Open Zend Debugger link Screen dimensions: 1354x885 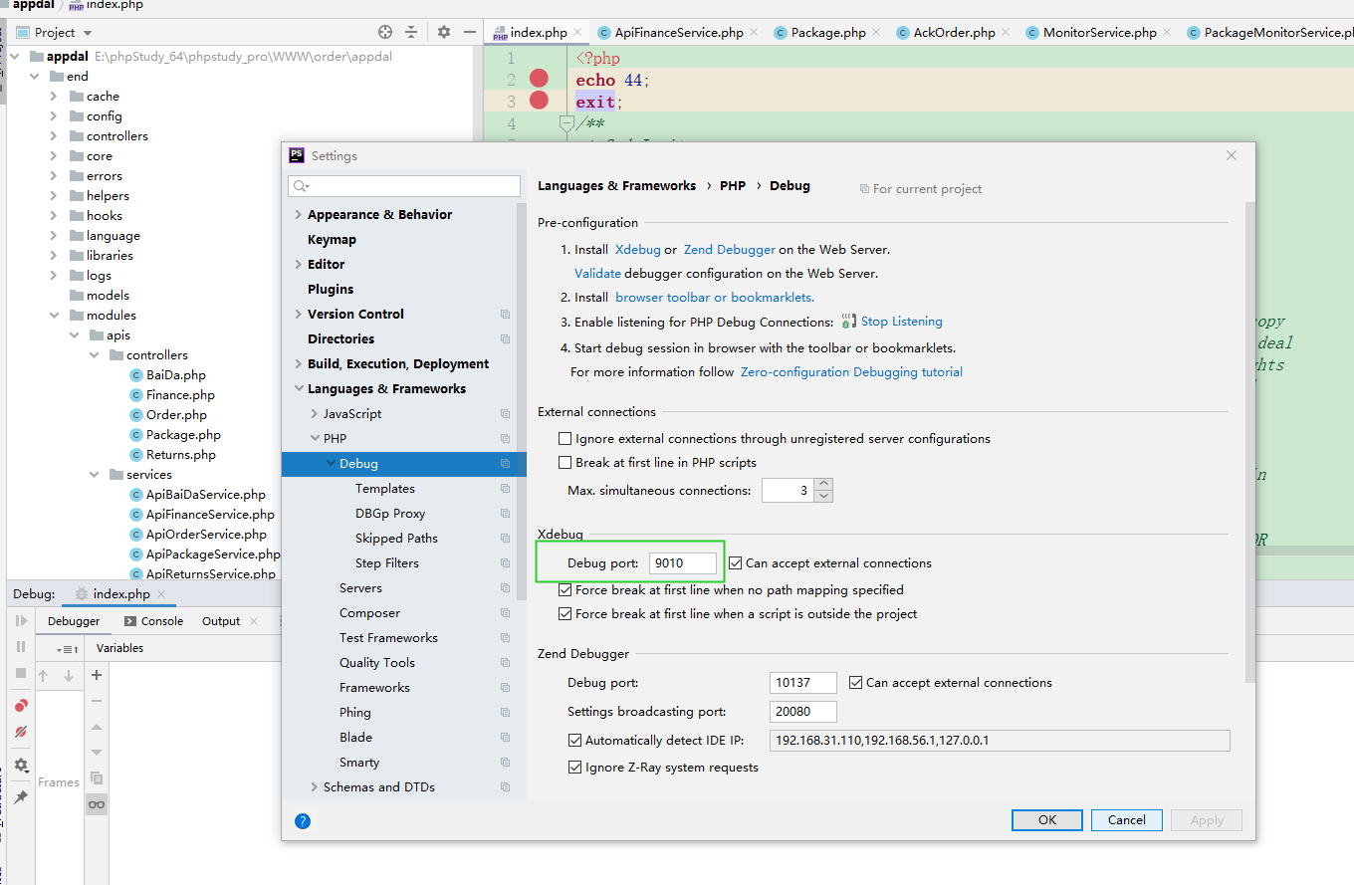[x=729, y=250]
